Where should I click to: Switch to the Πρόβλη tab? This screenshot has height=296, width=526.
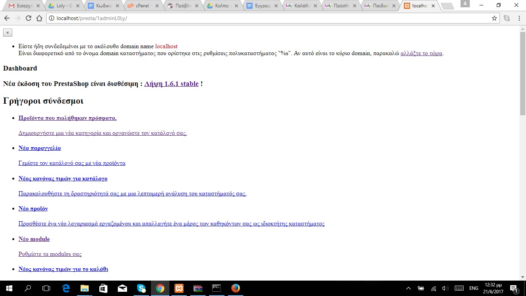pyautogui.click(x=182, y=6)
